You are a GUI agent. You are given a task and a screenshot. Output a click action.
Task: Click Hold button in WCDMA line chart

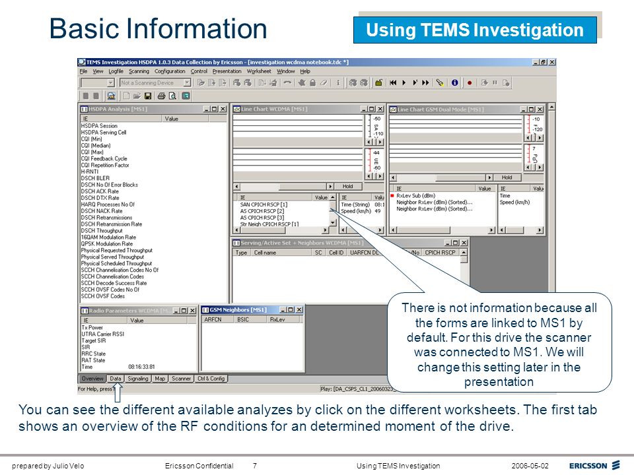click(x=348, y=187)
